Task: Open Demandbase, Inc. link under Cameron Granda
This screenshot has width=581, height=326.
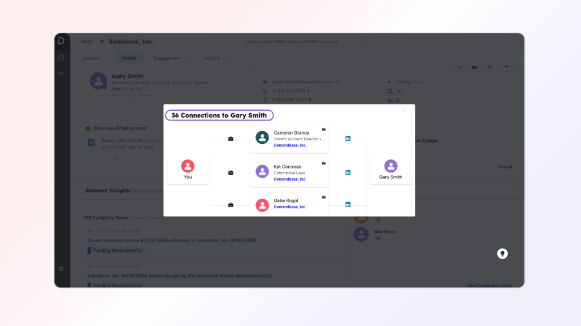Action: (290, 145)
